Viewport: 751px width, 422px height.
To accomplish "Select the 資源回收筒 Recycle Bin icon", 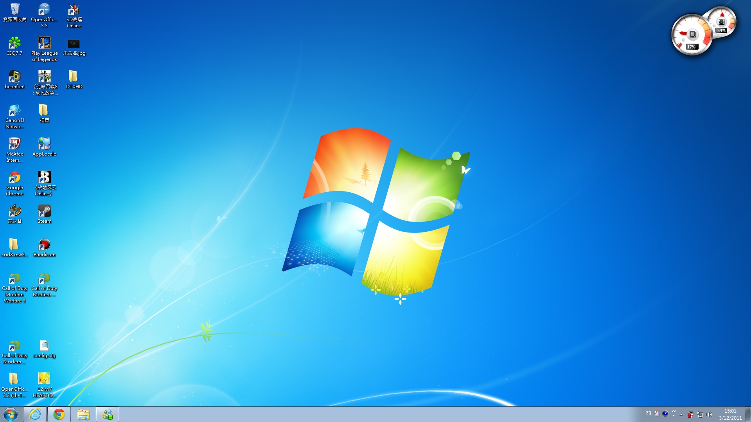I will [15, 13].
